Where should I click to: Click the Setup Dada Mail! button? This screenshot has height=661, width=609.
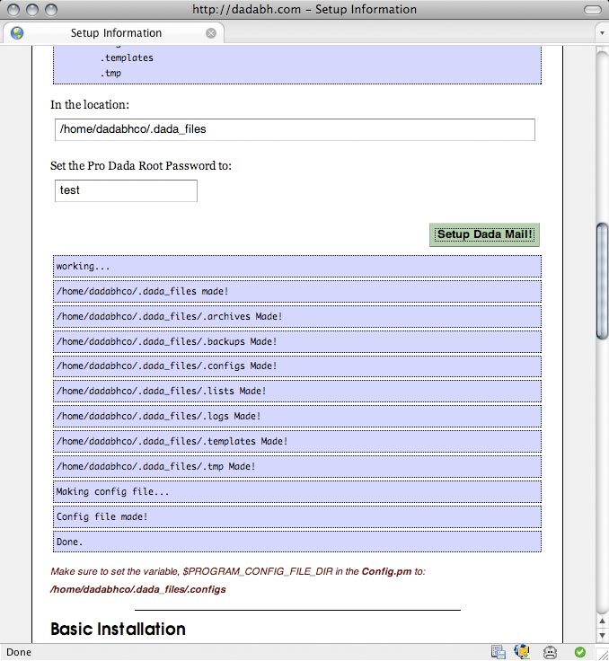click(484, 234)
